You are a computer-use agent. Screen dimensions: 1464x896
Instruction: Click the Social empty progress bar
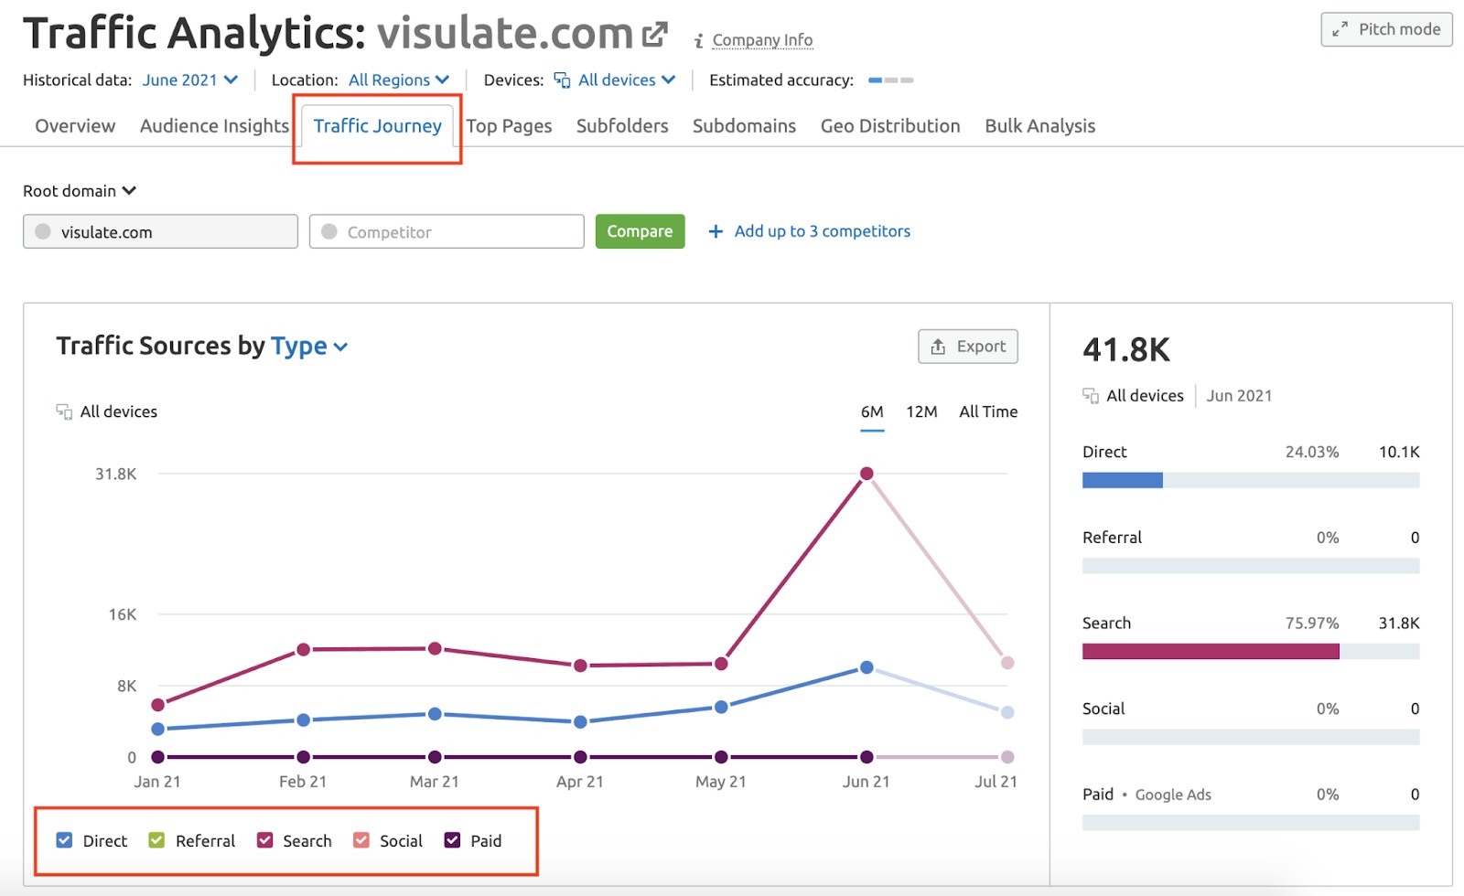coord(1251,737)
